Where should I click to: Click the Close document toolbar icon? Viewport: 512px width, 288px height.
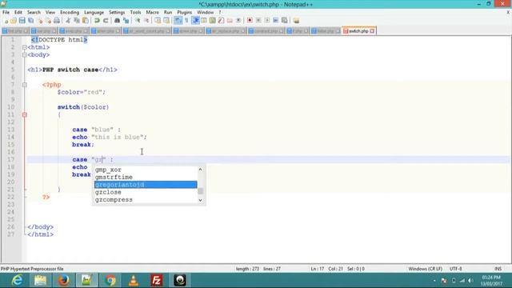[40, 21]
